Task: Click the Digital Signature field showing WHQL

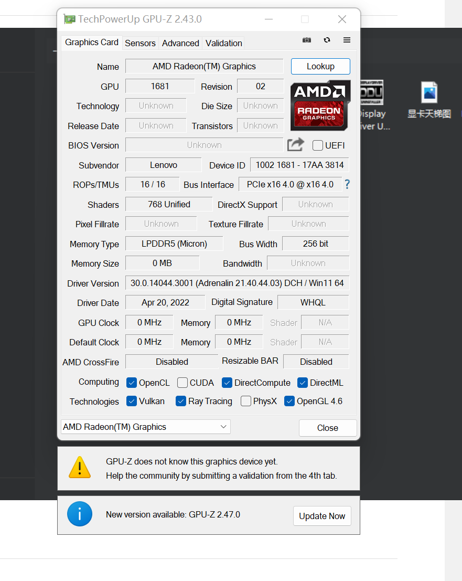Action: click(x=313, y=302)
